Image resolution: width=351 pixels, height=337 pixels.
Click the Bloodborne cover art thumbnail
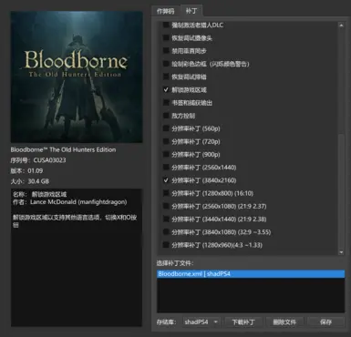77,77
